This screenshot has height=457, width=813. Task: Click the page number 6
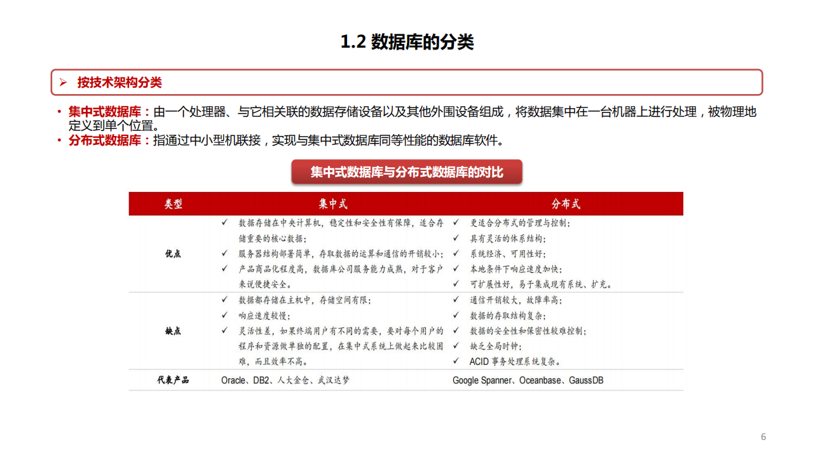point(762,436)
